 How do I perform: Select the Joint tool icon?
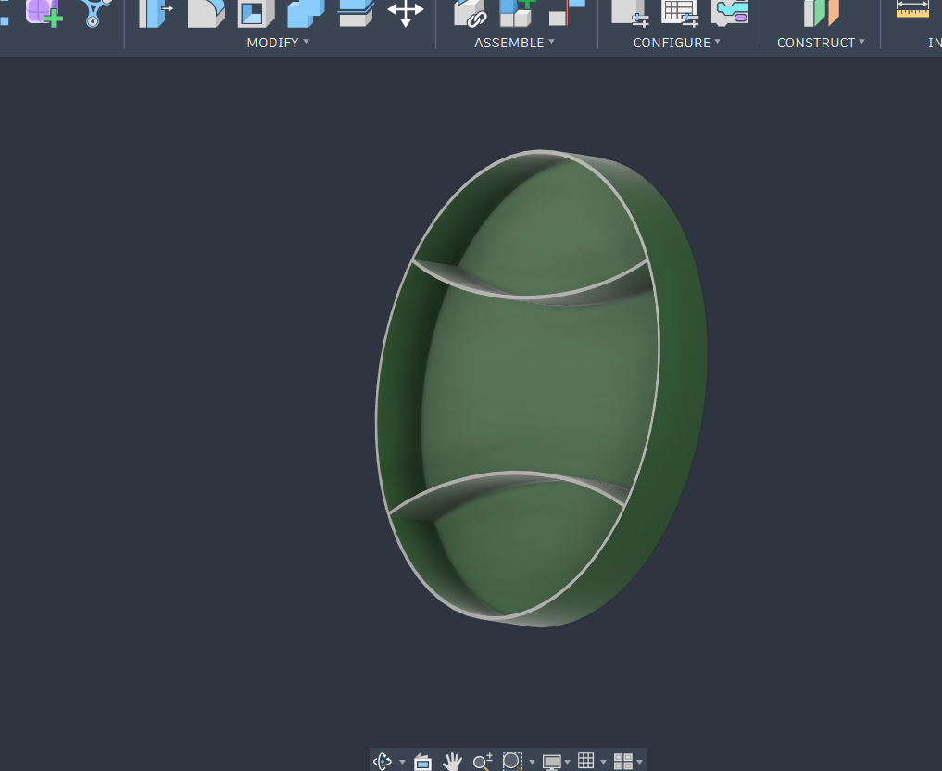click(567, 13)
